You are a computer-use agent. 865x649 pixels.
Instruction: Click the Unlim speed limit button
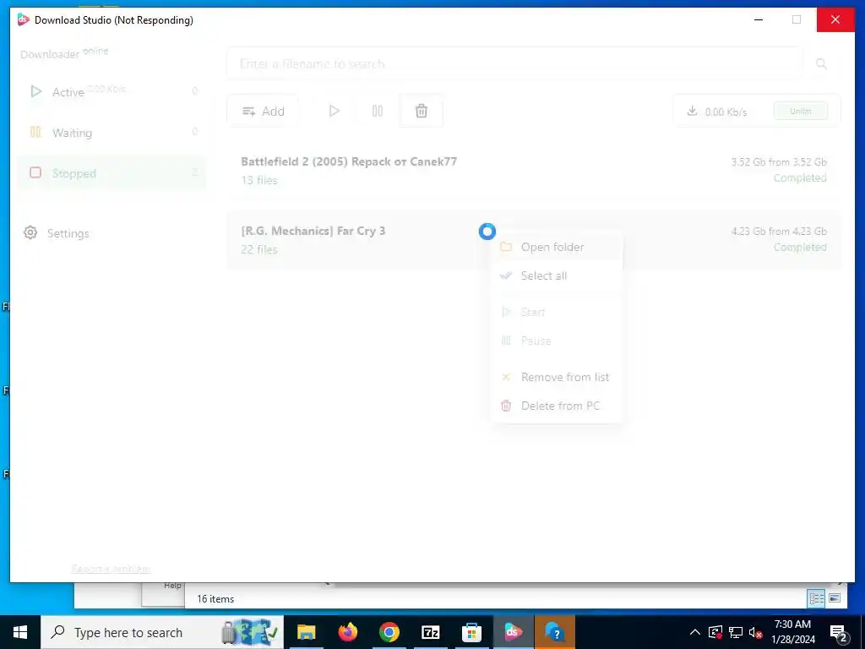pos(801,111)
